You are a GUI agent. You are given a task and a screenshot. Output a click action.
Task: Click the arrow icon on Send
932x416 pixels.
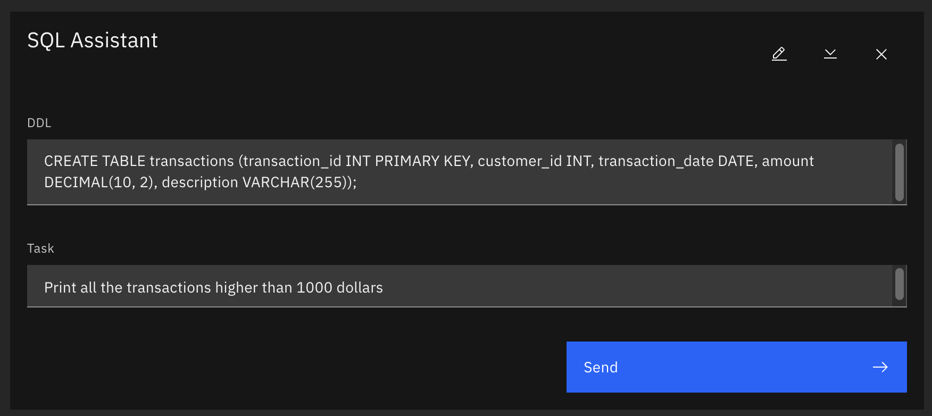(x=880, y=367)
